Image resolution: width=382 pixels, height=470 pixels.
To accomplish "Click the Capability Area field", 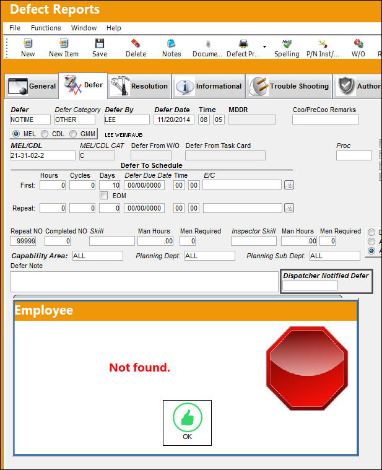I will tap(98, 256).
